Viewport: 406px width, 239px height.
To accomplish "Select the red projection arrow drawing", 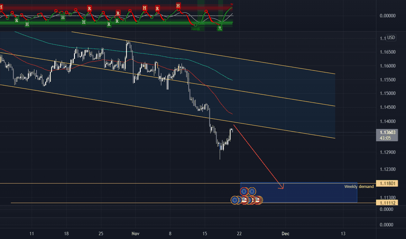I will point(258,156).
